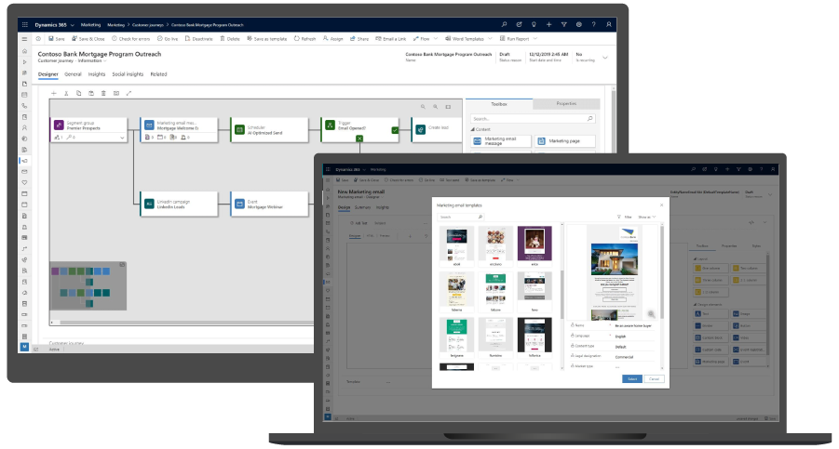Open the user account icon in the journey header

coord(608,24)
